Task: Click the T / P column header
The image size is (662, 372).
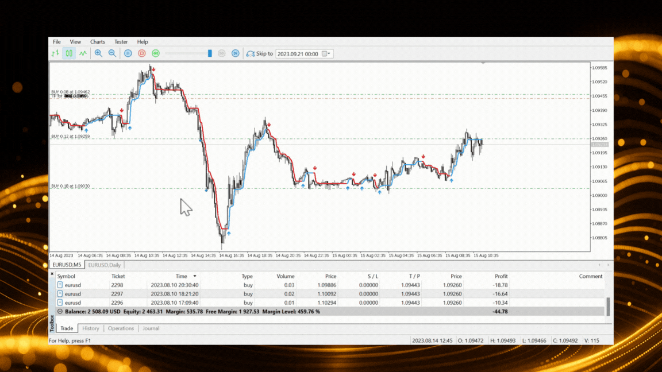Action: 414,276
